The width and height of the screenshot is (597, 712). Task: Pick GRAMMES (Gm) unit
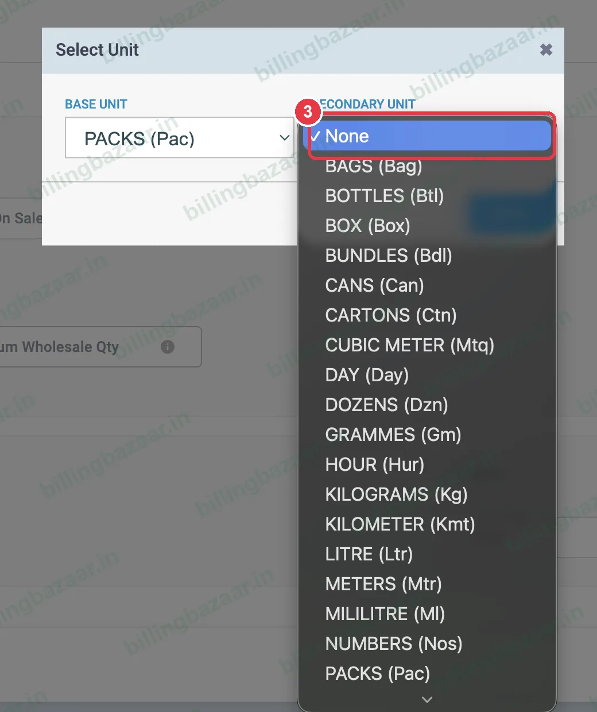click(427, 435)
